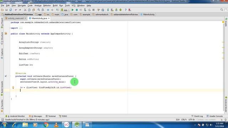Click the Open folder toolbar icon

coord(2,10)
